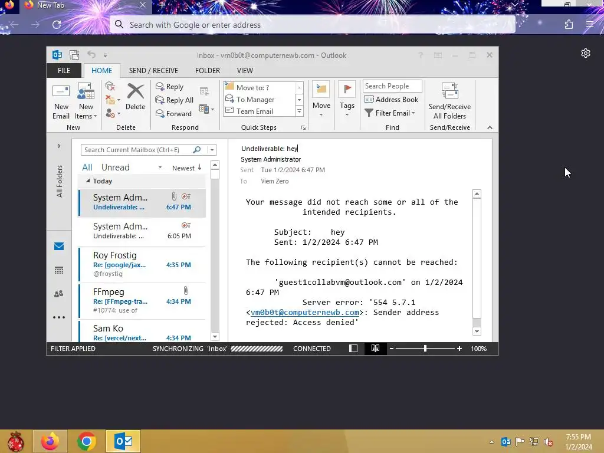Click Outlook Help question mark
Viewport: 604px width, 453px height.
421,55
